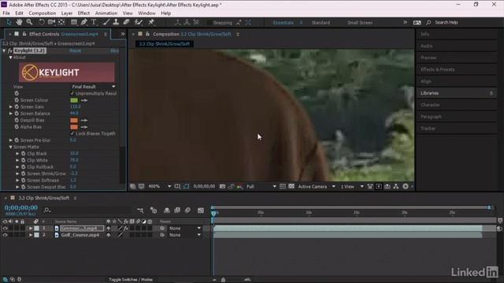
Task: Click Toggle Switches / Modes button
Action: pos(131,280)
